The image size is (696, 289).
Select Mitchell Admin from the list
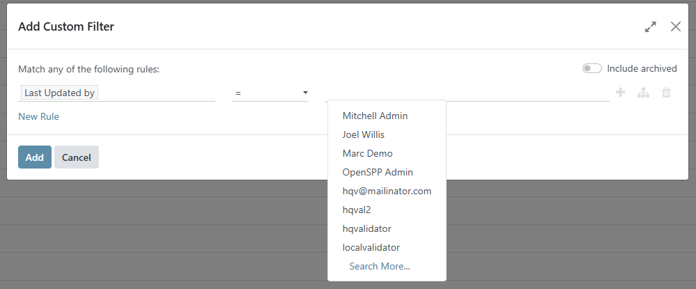375,116
